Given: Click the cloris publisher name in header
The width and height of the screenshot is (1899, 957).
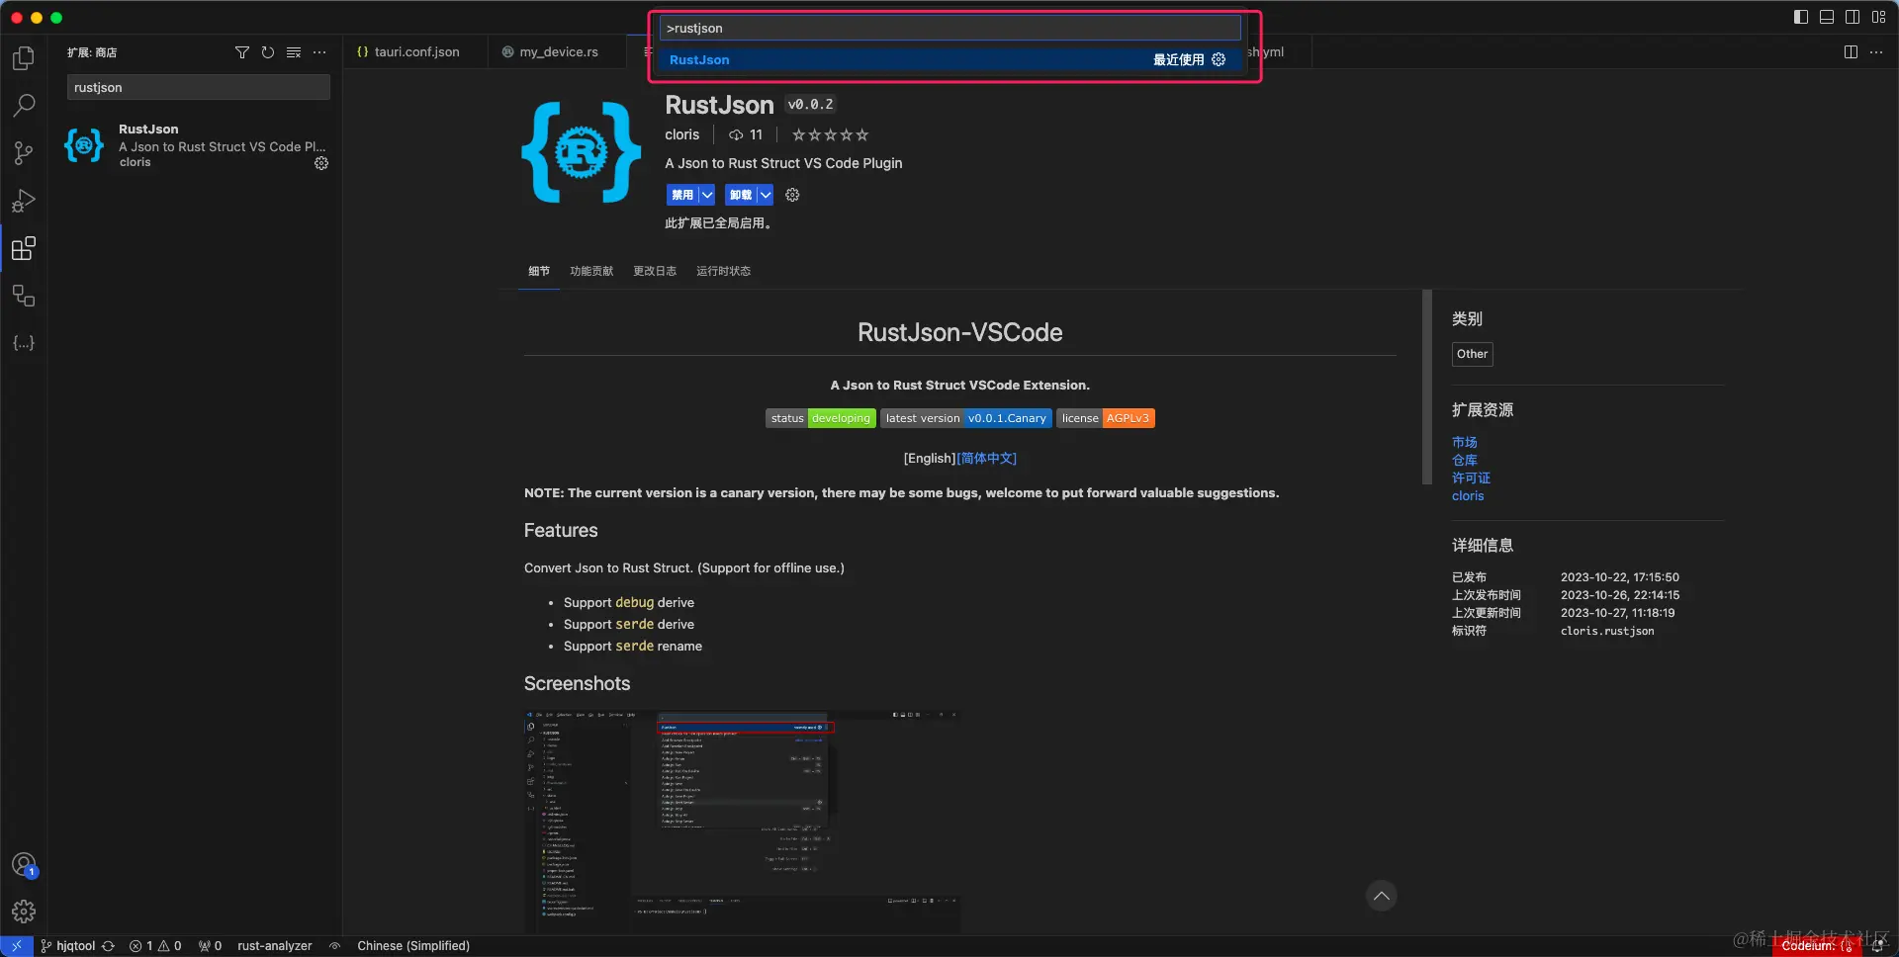Looking at the screenshot, I should click(x=681, y=134).
